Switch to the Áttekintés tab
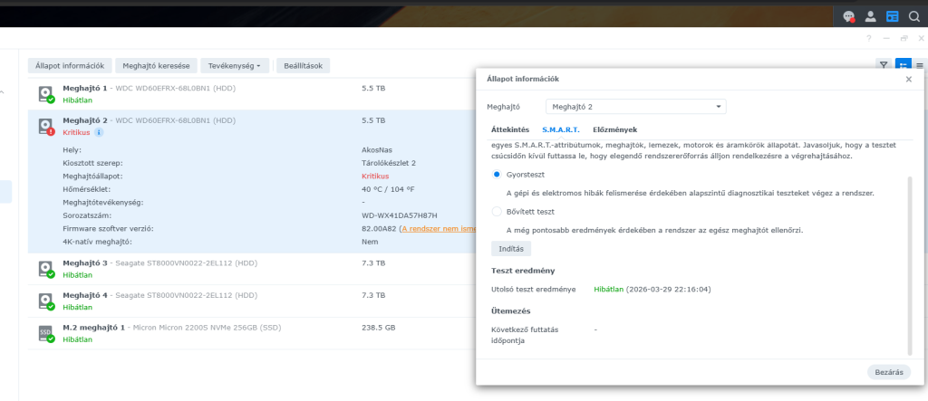928x401 pixels. coord(510,129)
